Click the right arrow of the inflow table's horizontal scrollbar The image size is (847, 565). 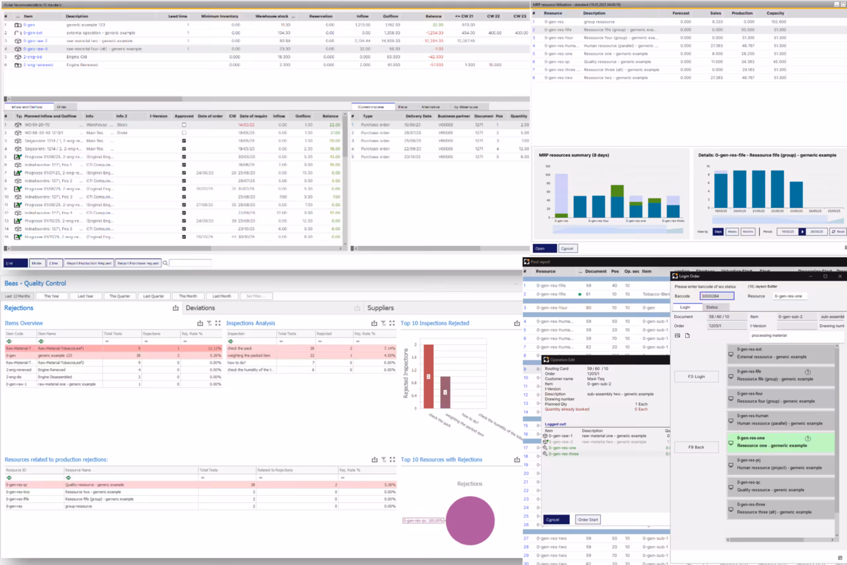pyautogui.click(x=340, y=248)
